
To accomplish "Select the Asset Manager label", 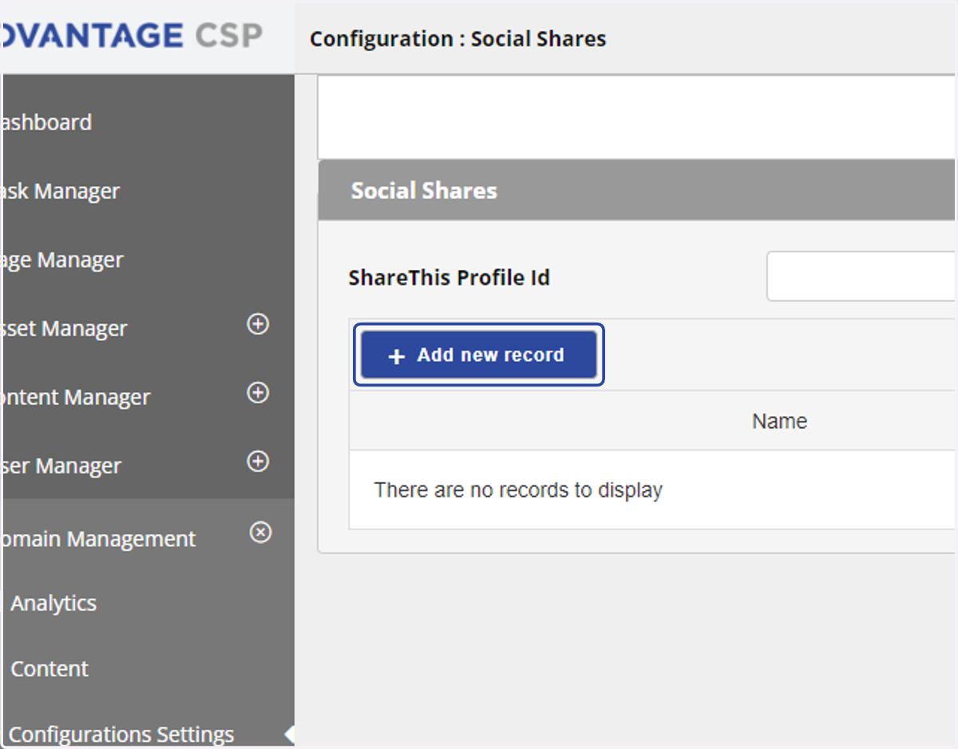I will (x=64, y=328).
